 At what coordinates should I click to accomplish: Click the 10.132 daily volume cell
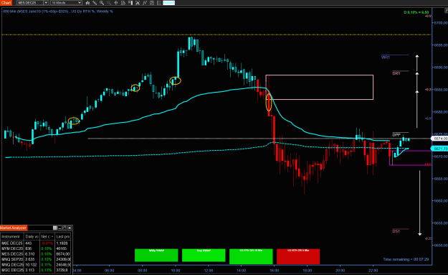pyautogui.click(x=32, y=265)
